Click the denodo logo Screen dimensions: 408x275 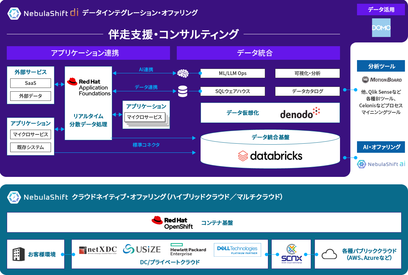tap(300, 113)
